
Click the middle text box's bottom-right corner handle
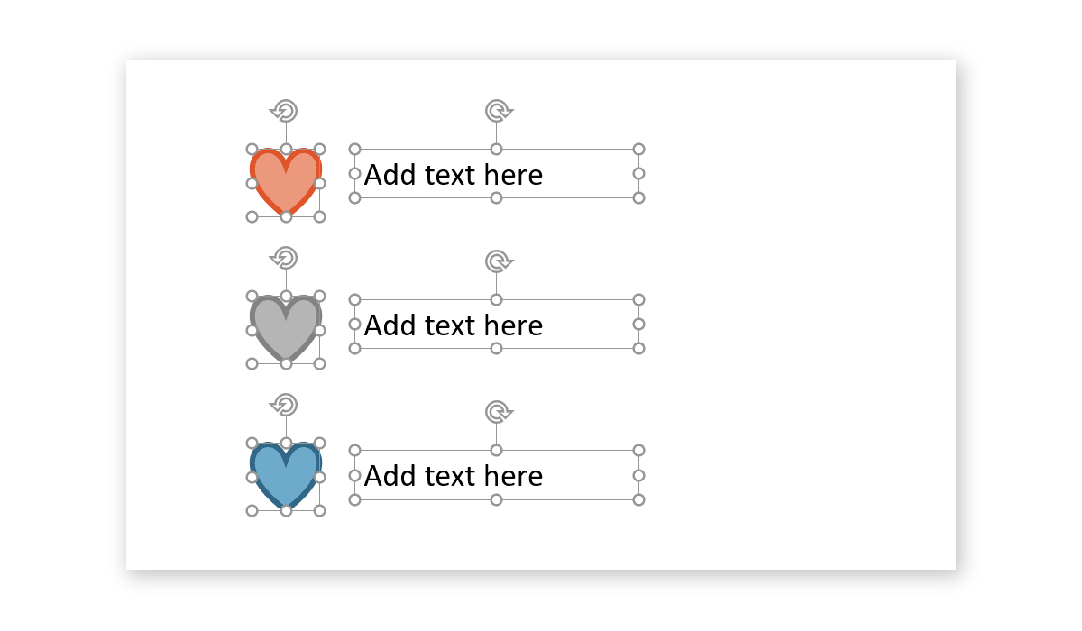pos(638,348)
